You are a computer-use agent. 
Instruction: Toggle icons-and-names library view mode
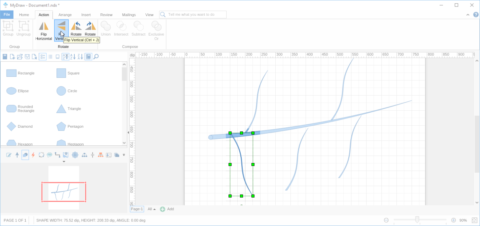(43, 57)
